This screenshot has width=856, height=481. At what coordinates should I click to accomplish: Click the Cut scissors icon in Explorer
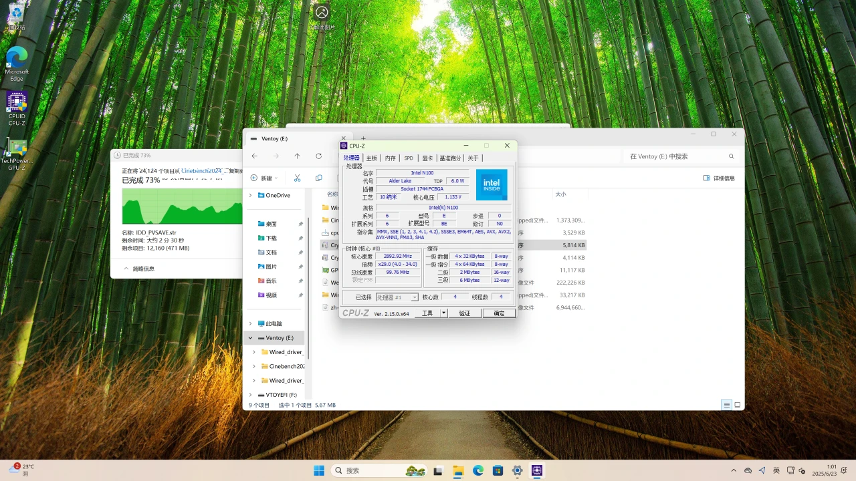pos(297,178)
